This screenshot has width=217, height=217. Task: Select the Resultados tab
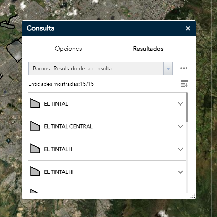pos(148,49)
